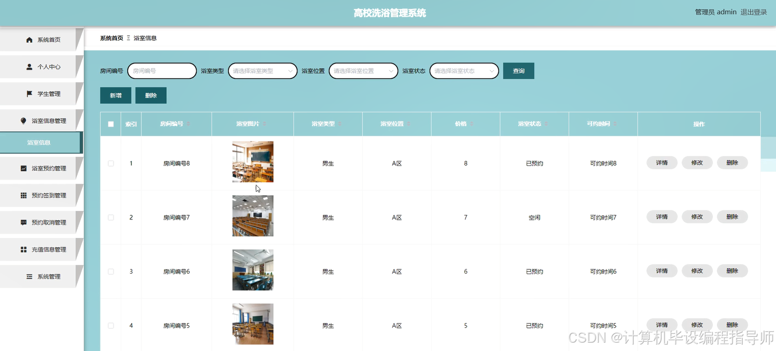The image size is (776, 351).
Task: Click the chat icon beside 预约取消管理
Action: pos(23,222)
